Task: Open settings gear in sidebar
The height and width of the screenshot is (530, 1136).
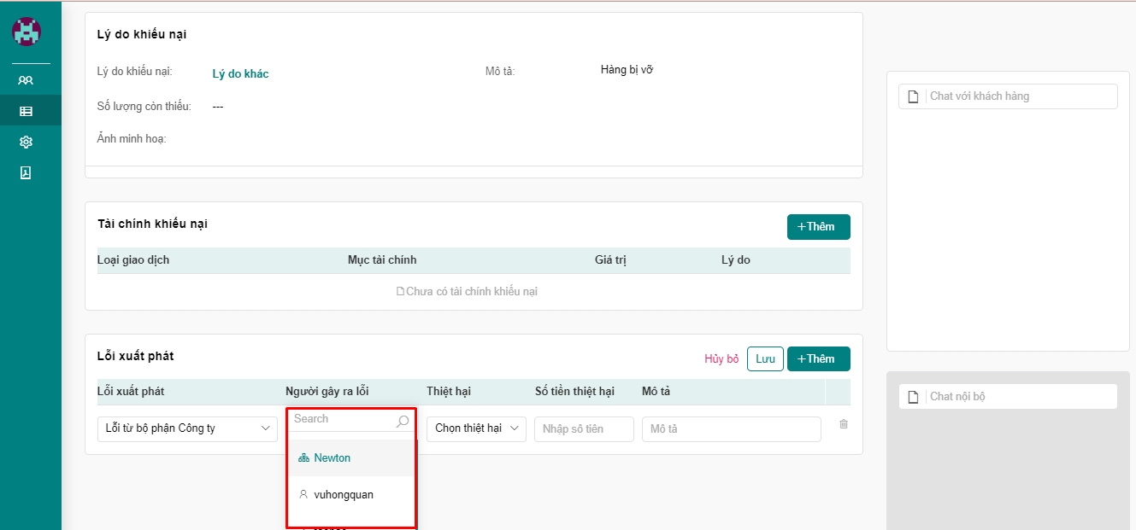Action: [x=26, y=142]
